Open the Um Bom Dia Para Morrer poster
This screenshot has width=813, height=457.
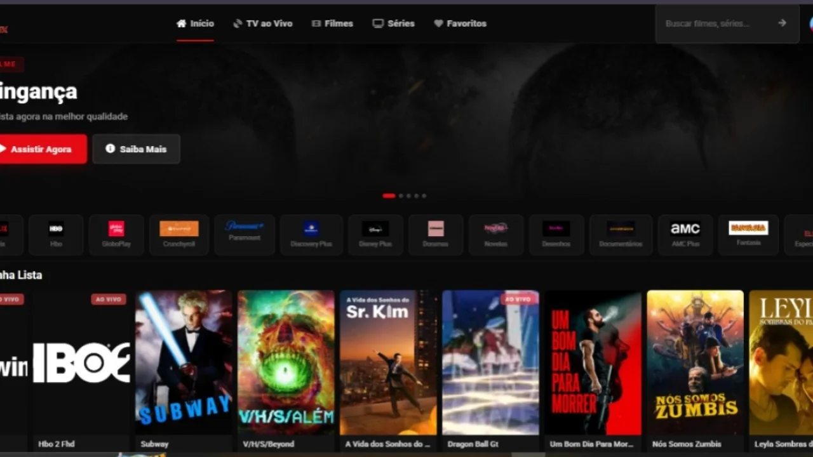pos(593,362)
